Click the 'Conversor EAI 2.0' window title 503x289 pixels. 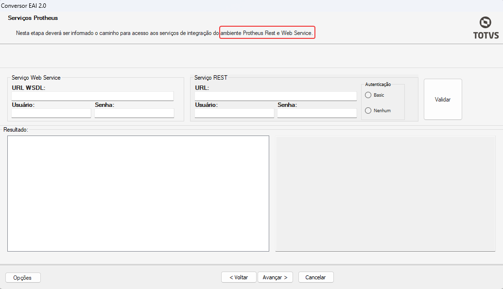(x=23, y=5)
